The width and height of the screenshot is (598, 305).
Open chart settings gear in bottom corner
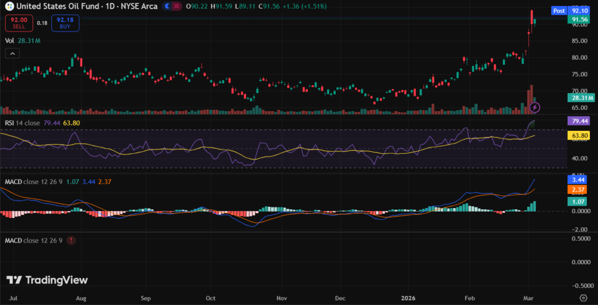point(582,298)
